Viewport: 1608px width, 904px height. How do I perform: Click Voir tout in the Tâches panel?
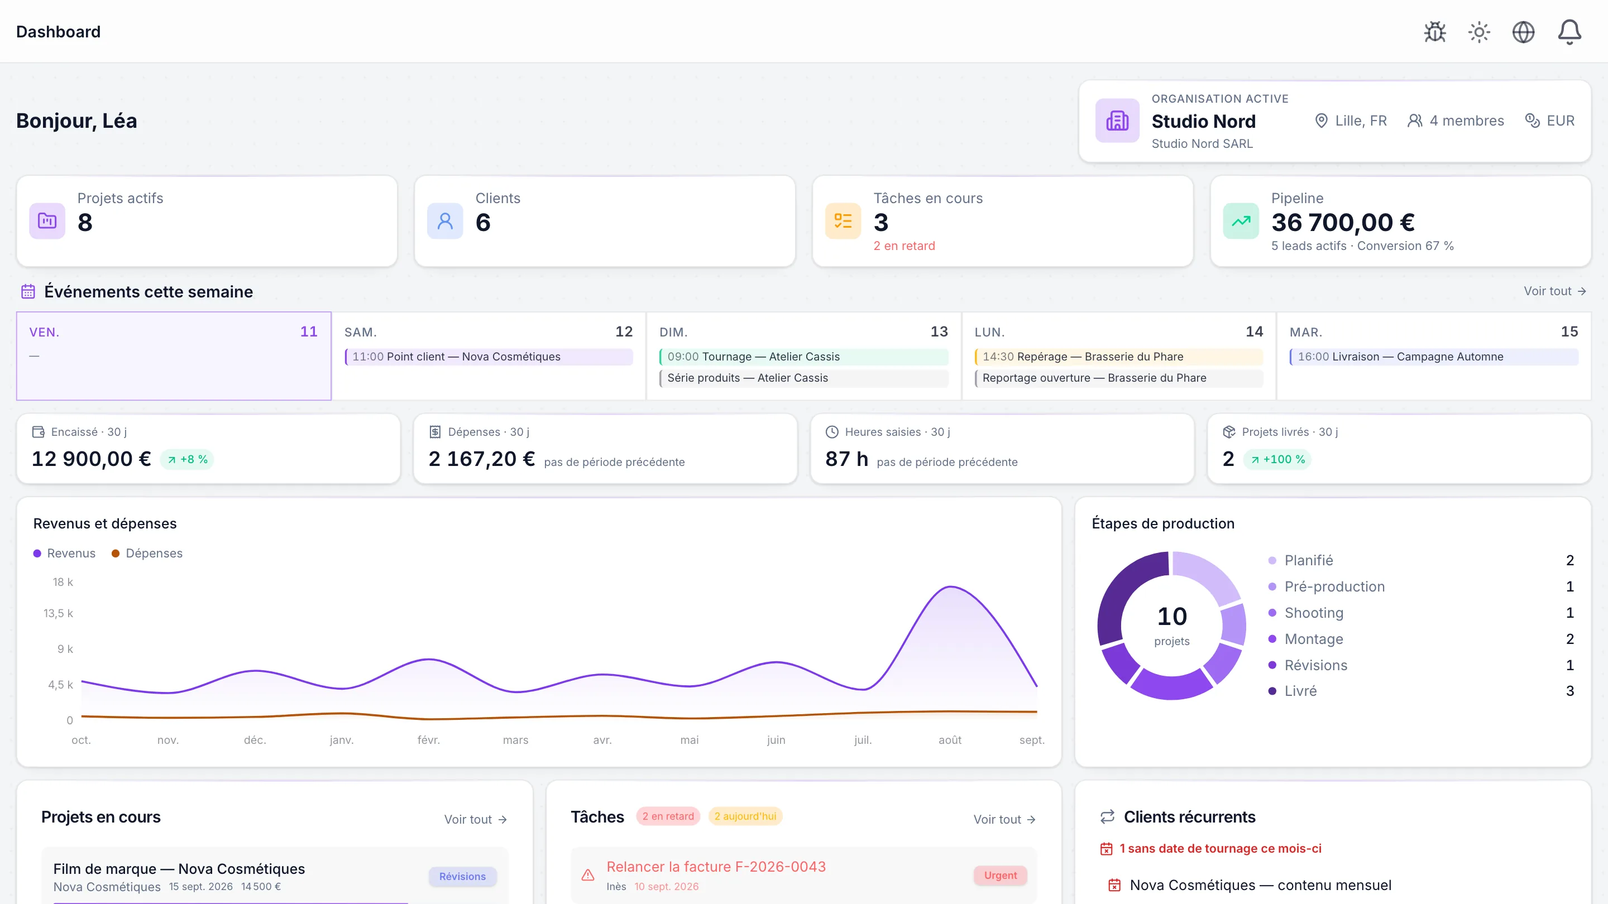[1005, 819]
